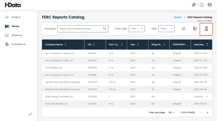Click the Submission type column header

(180, 44)
